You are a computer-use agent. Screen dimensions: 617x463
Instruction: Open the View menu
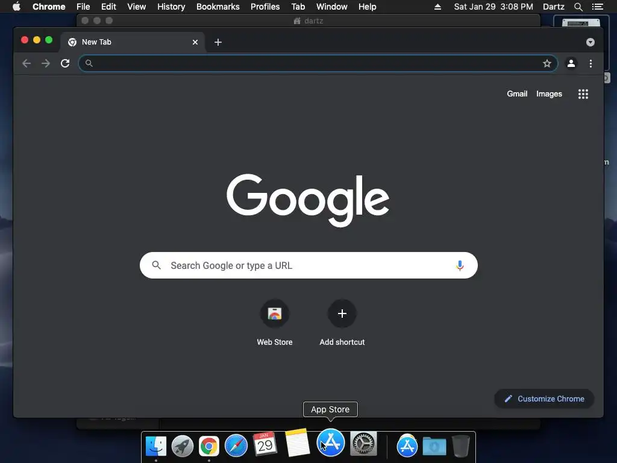[137, 7]
